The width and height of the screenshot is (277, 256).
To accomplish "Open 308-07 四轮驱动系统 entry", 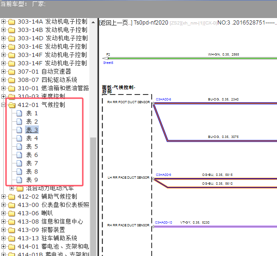I will click(x=47, y=80).
